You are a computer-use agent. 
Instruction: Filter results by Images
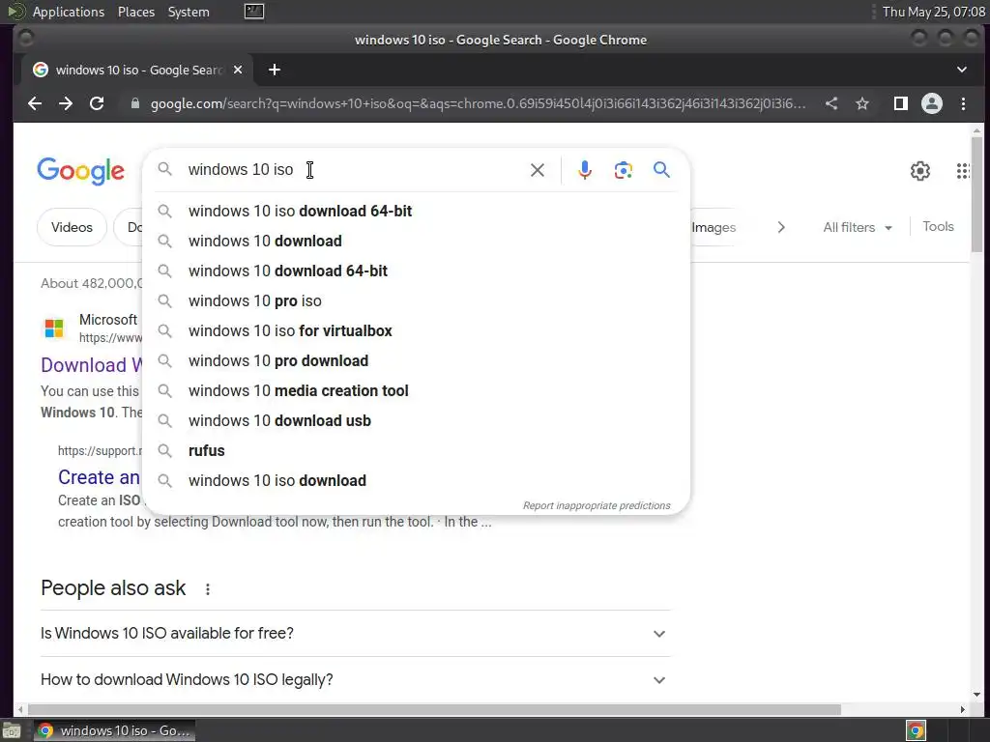tap(713, 227)
